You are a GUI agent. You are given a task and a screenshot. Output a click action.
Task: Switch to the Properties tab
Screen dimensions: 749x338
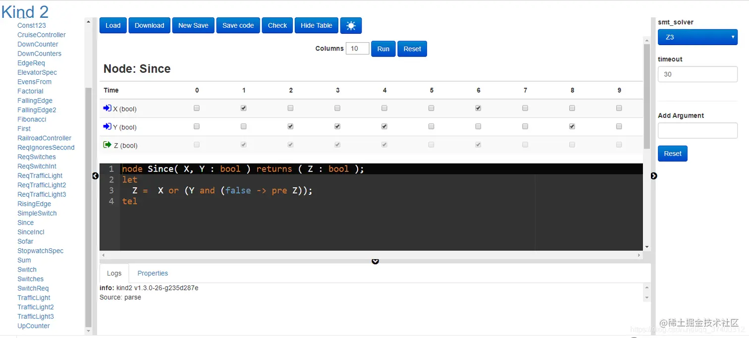tap(153, 273)
